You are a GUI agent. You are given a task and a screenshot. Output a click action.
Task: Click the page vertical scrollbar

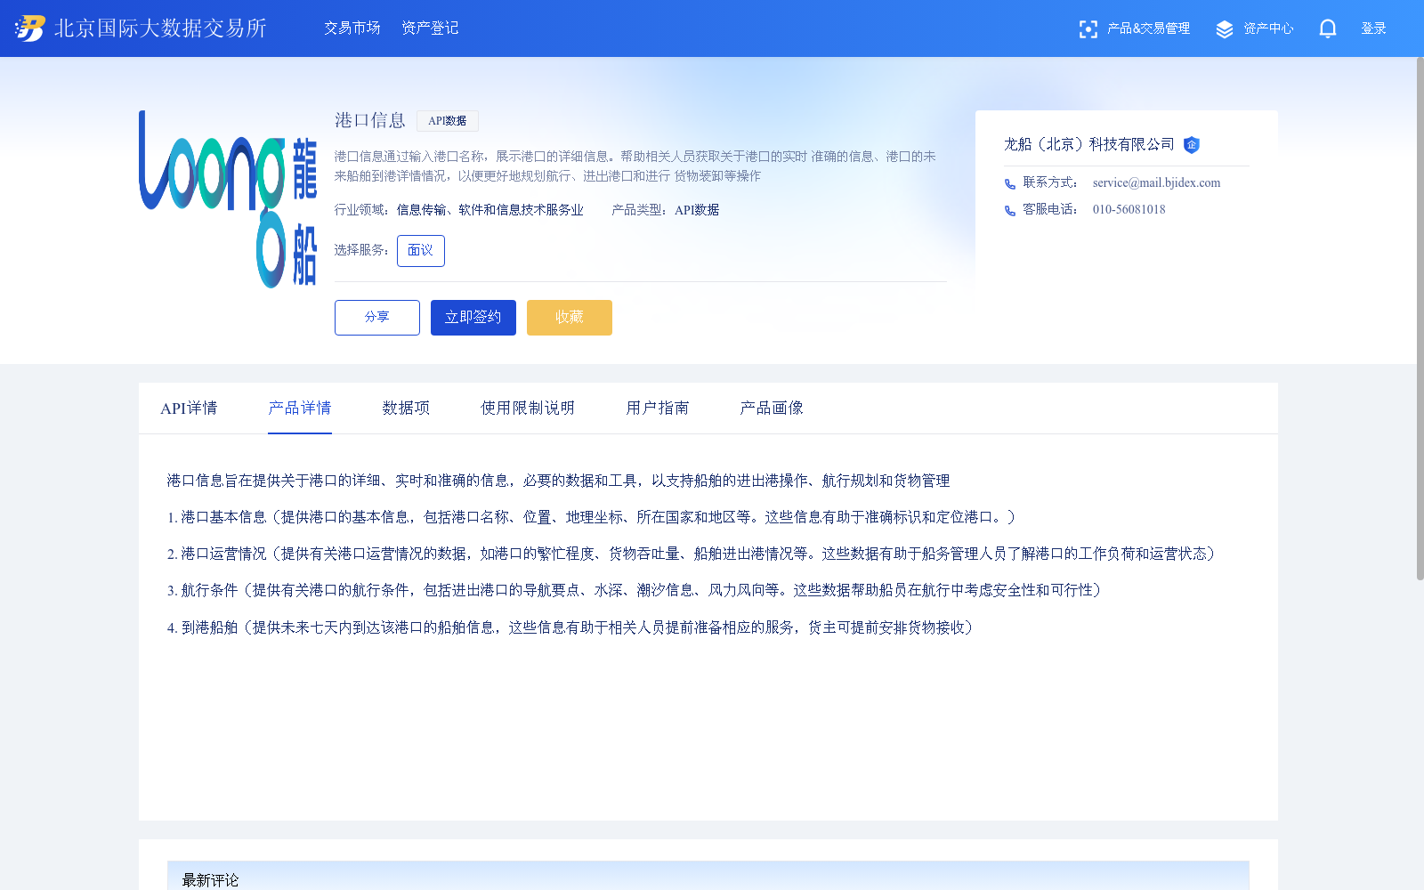[1420, 319]
